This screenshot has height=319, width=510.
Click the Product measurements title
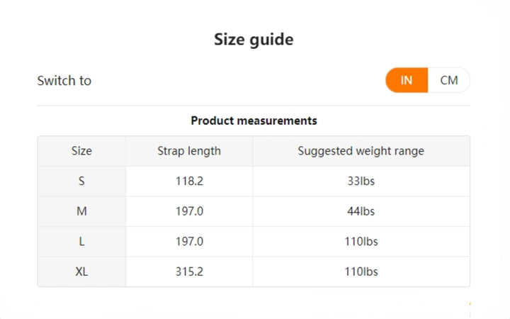point(254,121)
